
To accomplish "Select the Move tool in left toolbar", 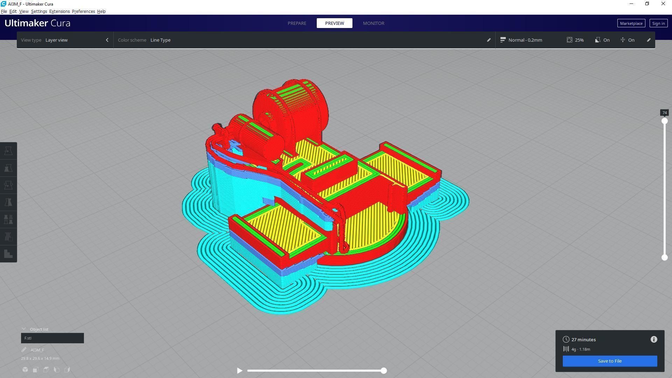I will tap(8, 151).
